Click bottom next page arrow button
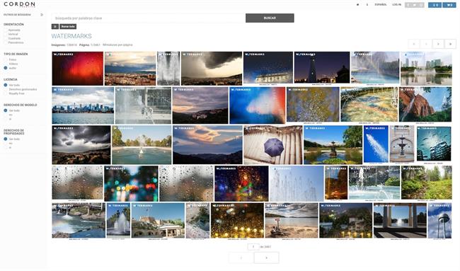Image resolution: width=460 pixels, height=271 pixels. point(266,258)
